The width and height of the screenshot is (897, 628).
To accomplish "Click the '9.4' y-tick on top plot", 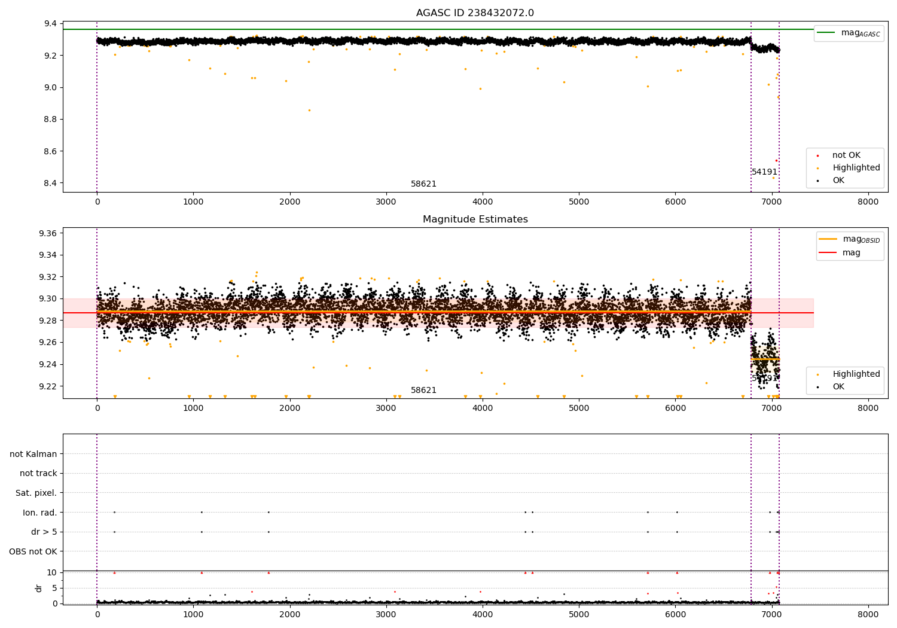I will pos(50,24).
